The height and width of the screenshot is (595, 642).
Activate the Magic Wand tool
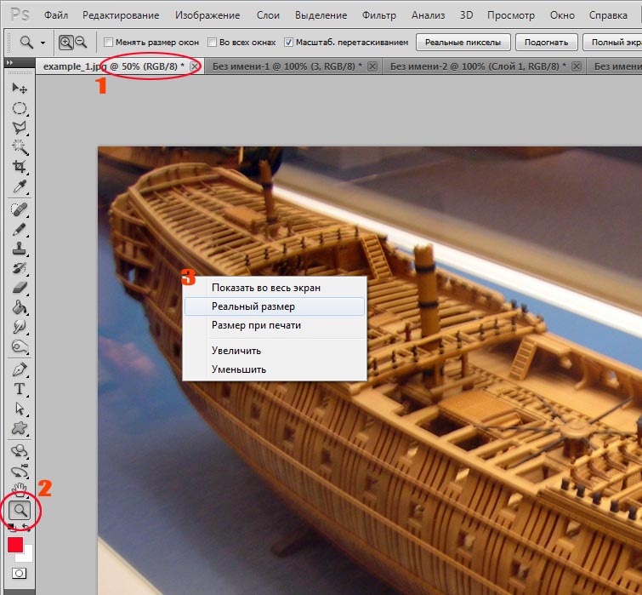tap(19, 147)
